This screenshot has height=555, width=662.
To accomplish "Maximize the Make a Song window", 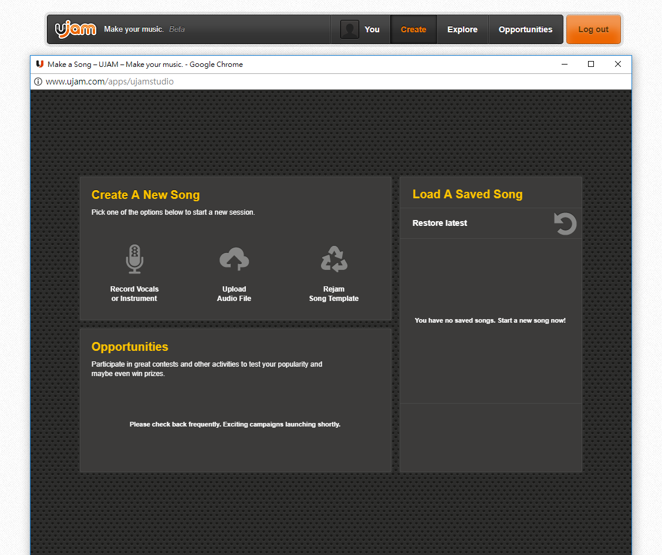I will click(x=591, y=64).
